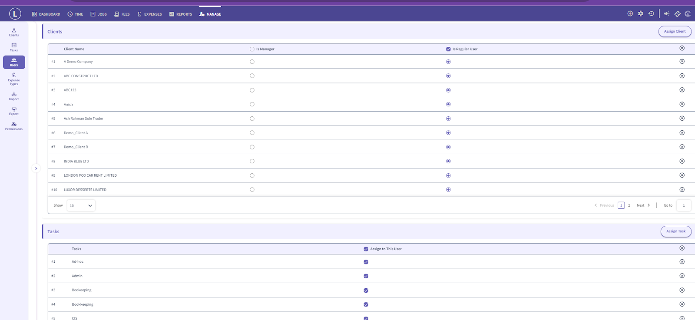Open Clients in the left sidebar
Image resolution: width=695 pixels, height=320 pixels.
14,32
